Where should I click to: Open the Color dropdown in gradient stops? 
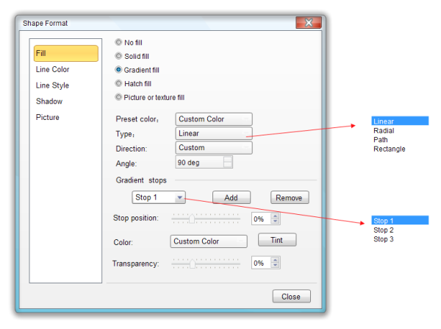pos(209,241)
